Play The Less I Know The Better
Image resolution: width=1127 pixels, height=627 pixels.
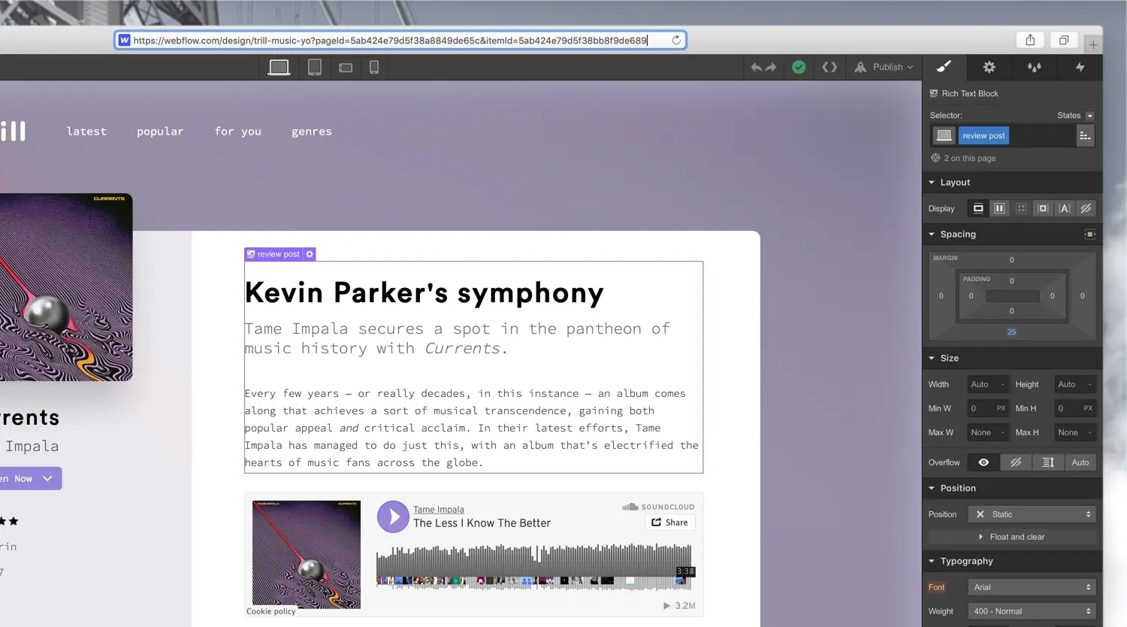click(393, 517)
